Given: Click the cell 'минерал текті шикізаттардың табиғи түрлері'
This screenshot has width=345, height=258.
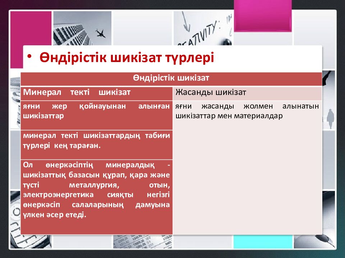Looking at the screenshot, I should [x=97, y=144].
